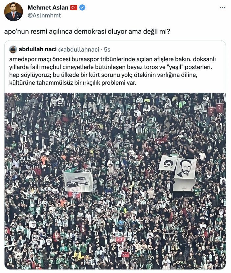The width and height of the screenshot is (231, 273).
Task: Click the red flag below the car banner
Action: click(x=74, y=195)
